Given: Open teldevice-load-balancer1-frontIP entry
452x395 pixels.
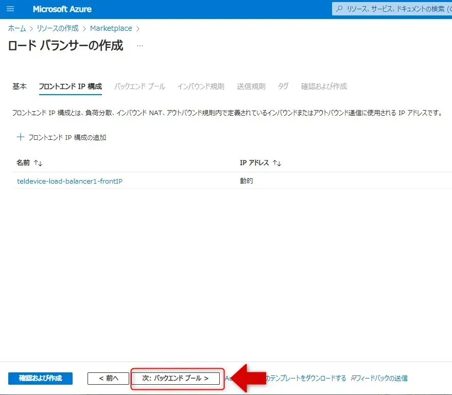Looking at the screenshot, I should click(69, 181).
